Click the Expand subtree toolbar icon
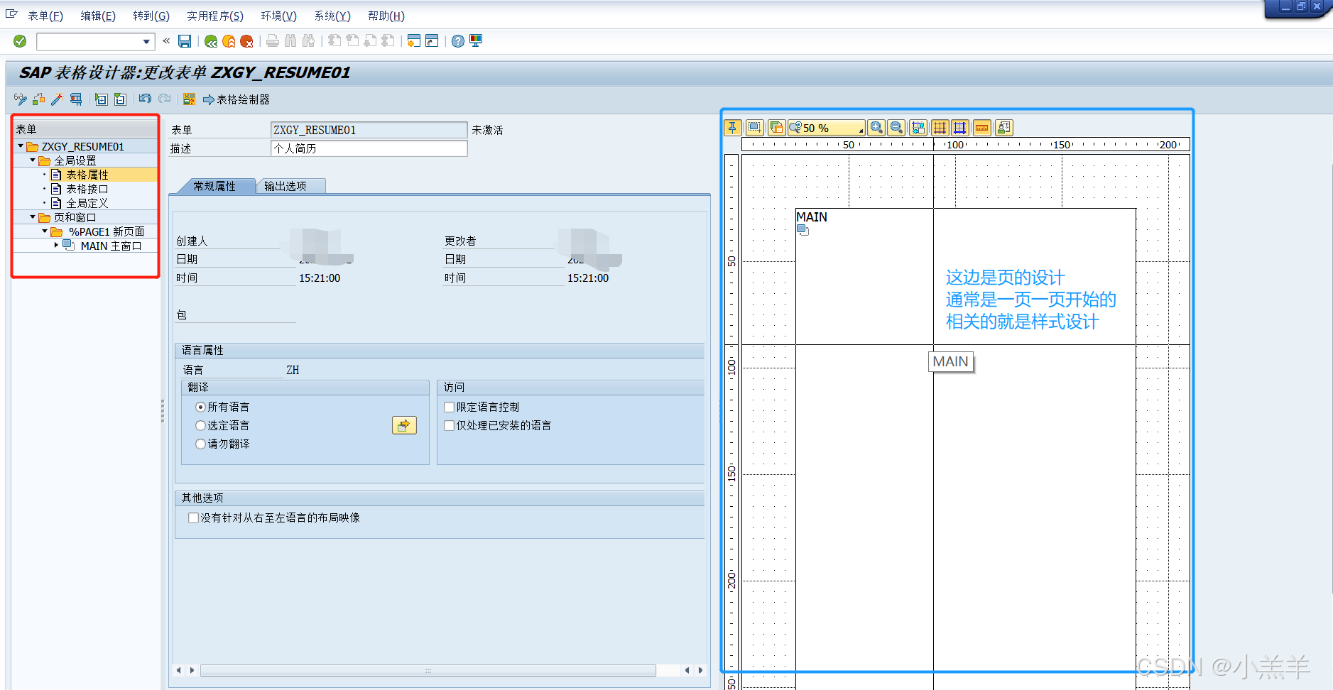The image size is (1333, 690). (x=102, y=99)
